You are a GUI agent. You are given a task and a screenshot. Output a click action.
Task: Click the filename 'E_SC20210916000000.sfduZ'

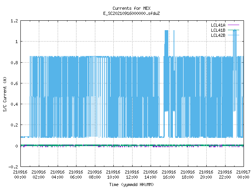(x=131, y=13)
